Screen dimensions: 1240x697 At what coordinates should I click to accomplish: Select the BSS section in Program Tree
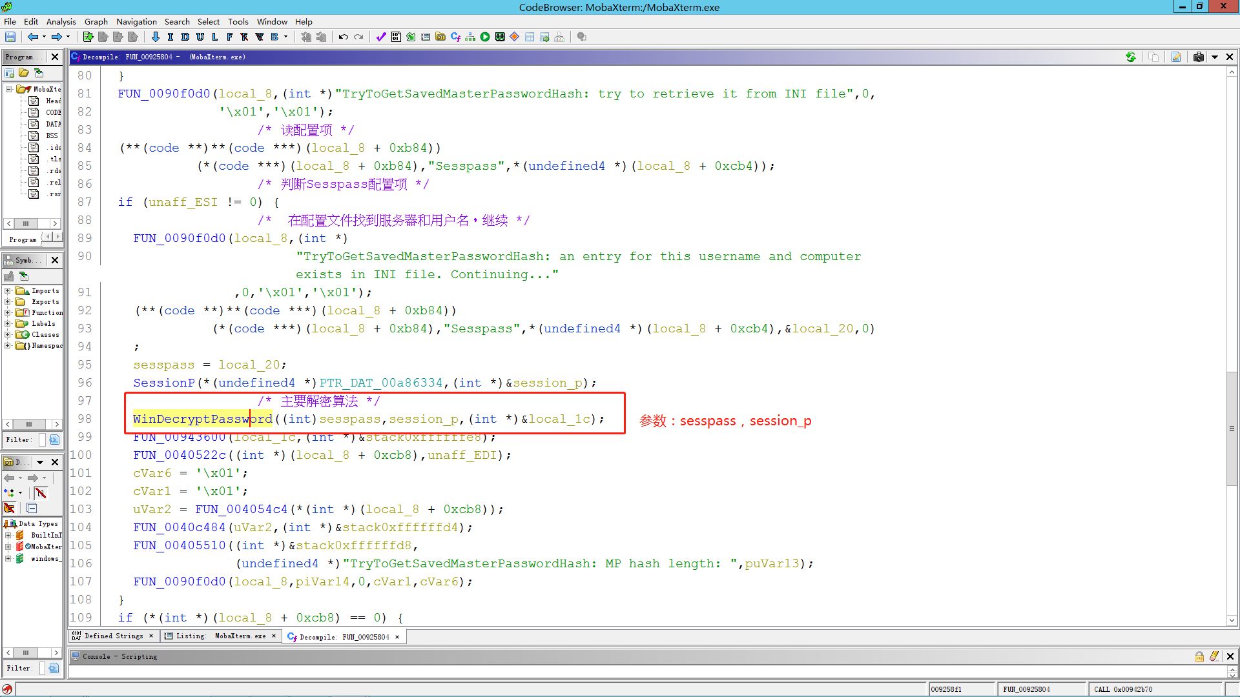51,136
